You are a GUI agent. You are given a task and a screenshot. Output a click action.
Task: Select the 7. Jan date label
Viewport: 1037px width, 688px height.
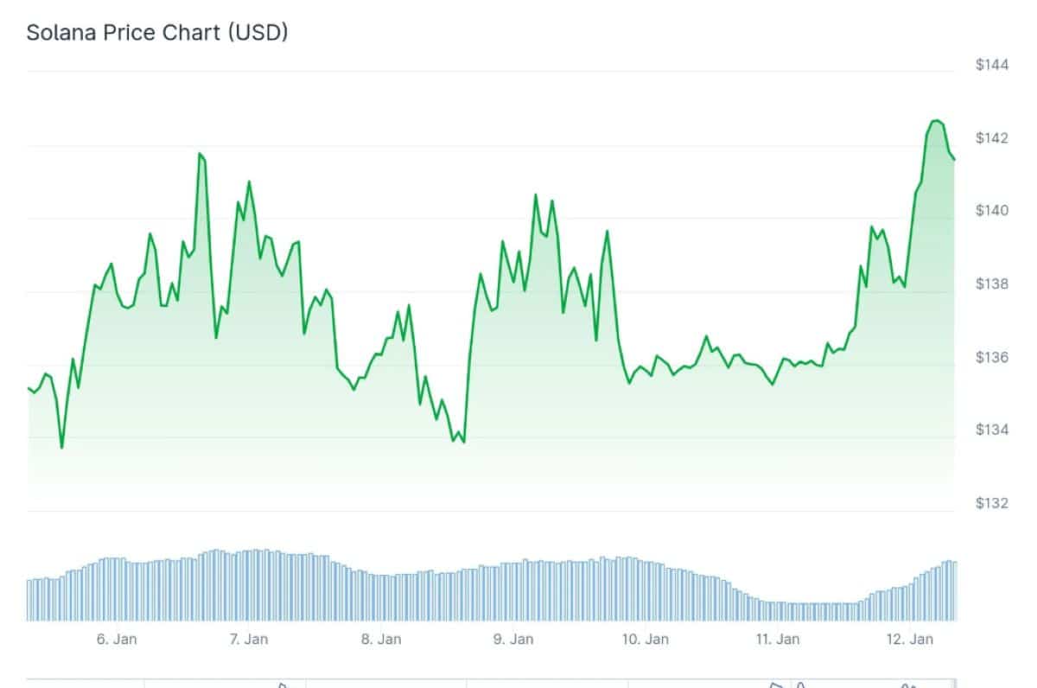point(249,640)
